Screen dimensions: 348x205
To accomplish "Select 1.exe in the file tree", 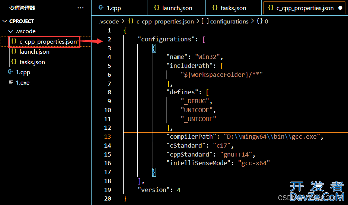I will [23, 82].
